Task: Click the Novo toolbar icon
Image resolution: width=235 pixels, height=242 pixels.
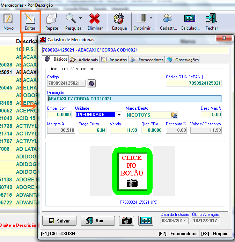Action: tap(8, 19)
